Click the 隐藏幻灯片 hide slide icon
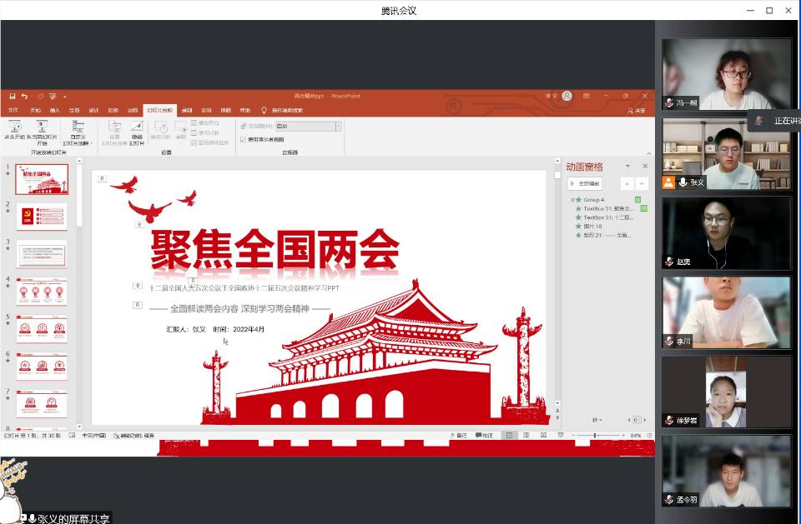The width and height of the screenshot is (801, 524). pos(137,127)
